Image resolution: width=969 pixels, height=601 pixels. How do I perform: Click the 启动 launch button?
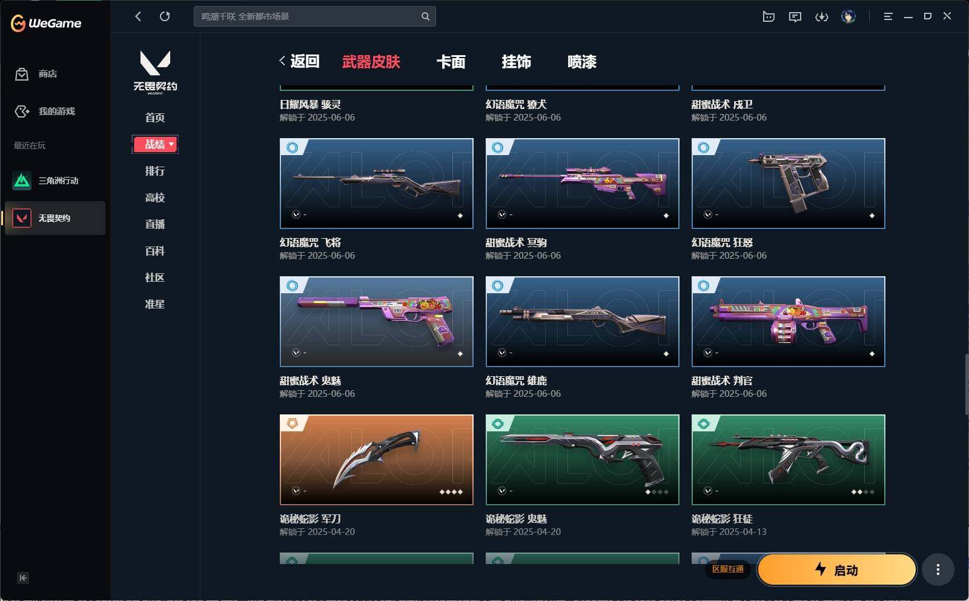point(837,569)
